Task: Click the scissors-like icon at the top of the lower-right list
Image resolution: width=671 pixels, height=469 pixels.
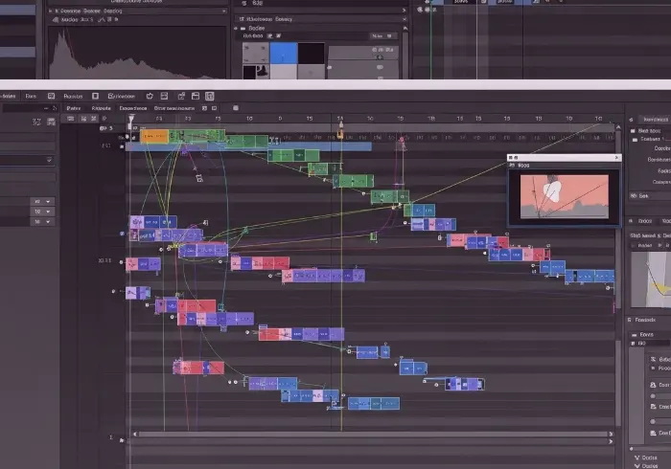Action: (x=653, y=360)
